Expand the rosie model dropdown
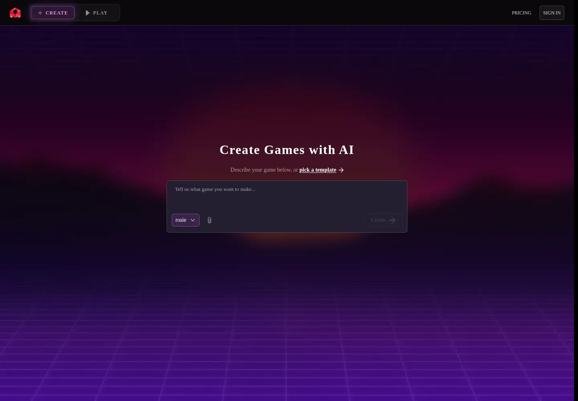The height and width of the screenshot is (401, 578). [185, 220]
